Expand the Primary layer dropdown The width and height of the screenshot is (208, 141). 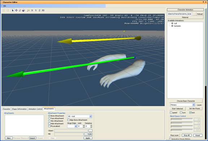click(182, 105)
